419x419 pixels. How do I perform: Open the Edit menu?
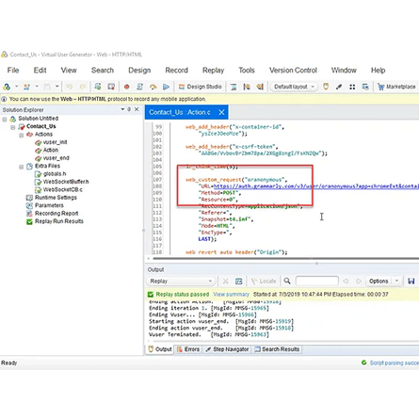tap(40, 71)
